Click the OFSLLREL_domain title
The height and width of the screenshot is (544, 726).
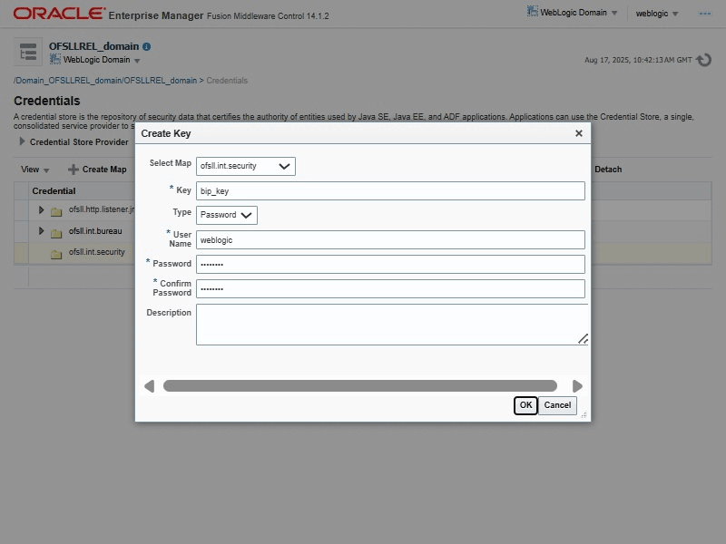94,46
